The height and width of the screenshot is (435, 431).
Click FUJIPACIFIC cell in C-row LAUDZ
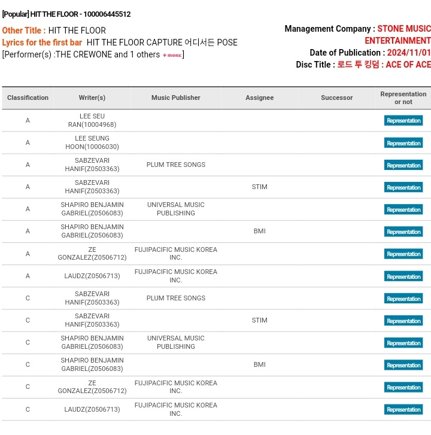(x=176, y=409)
